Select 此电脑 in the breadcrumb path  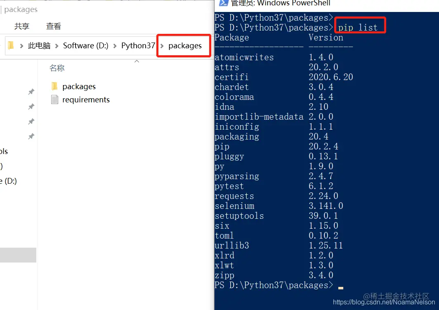pos(39,46)
